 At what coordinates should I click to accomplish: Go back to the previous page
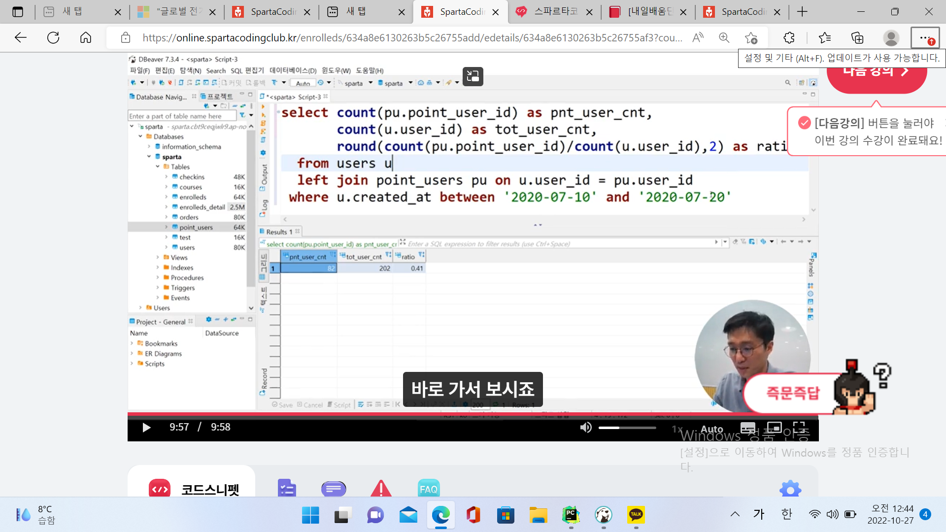(x=21, y=37)
